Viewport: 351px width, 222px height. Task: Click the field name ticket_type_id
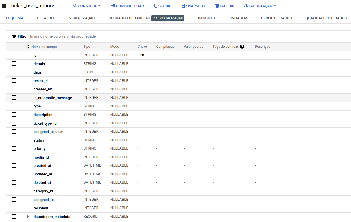45,123
